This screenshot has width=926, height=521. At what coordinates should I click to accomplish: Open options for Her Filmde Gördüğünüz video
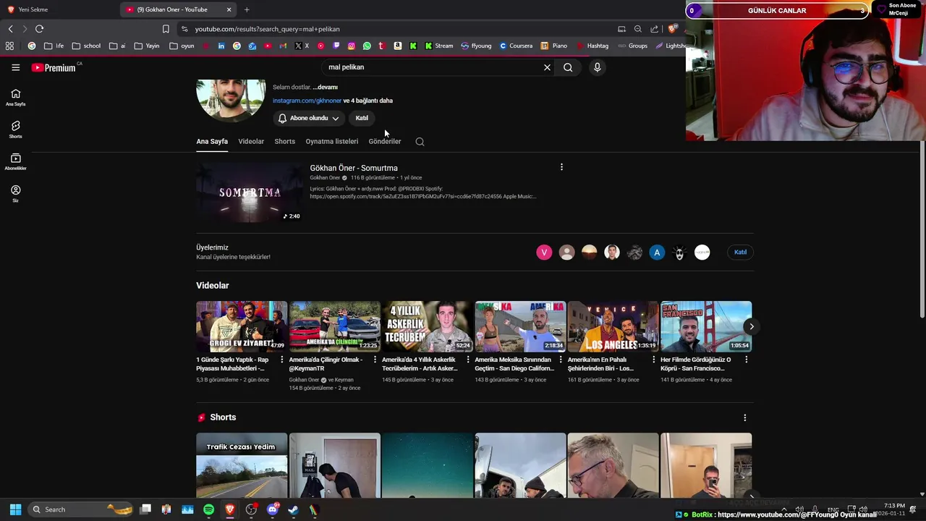point(747,360)
